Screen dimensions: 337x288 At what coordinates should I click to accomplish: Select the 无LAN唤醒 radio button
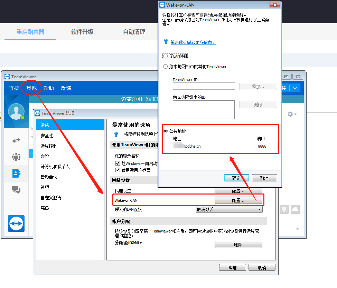pyautogui.click(x=166, y=56)
